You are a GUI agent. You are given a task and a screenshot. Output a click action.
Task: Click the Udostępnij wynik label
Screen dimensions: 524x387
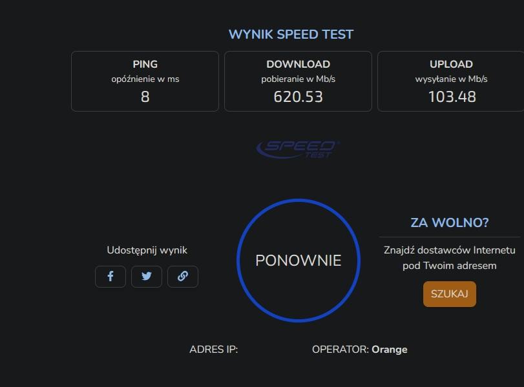[147, 250]
